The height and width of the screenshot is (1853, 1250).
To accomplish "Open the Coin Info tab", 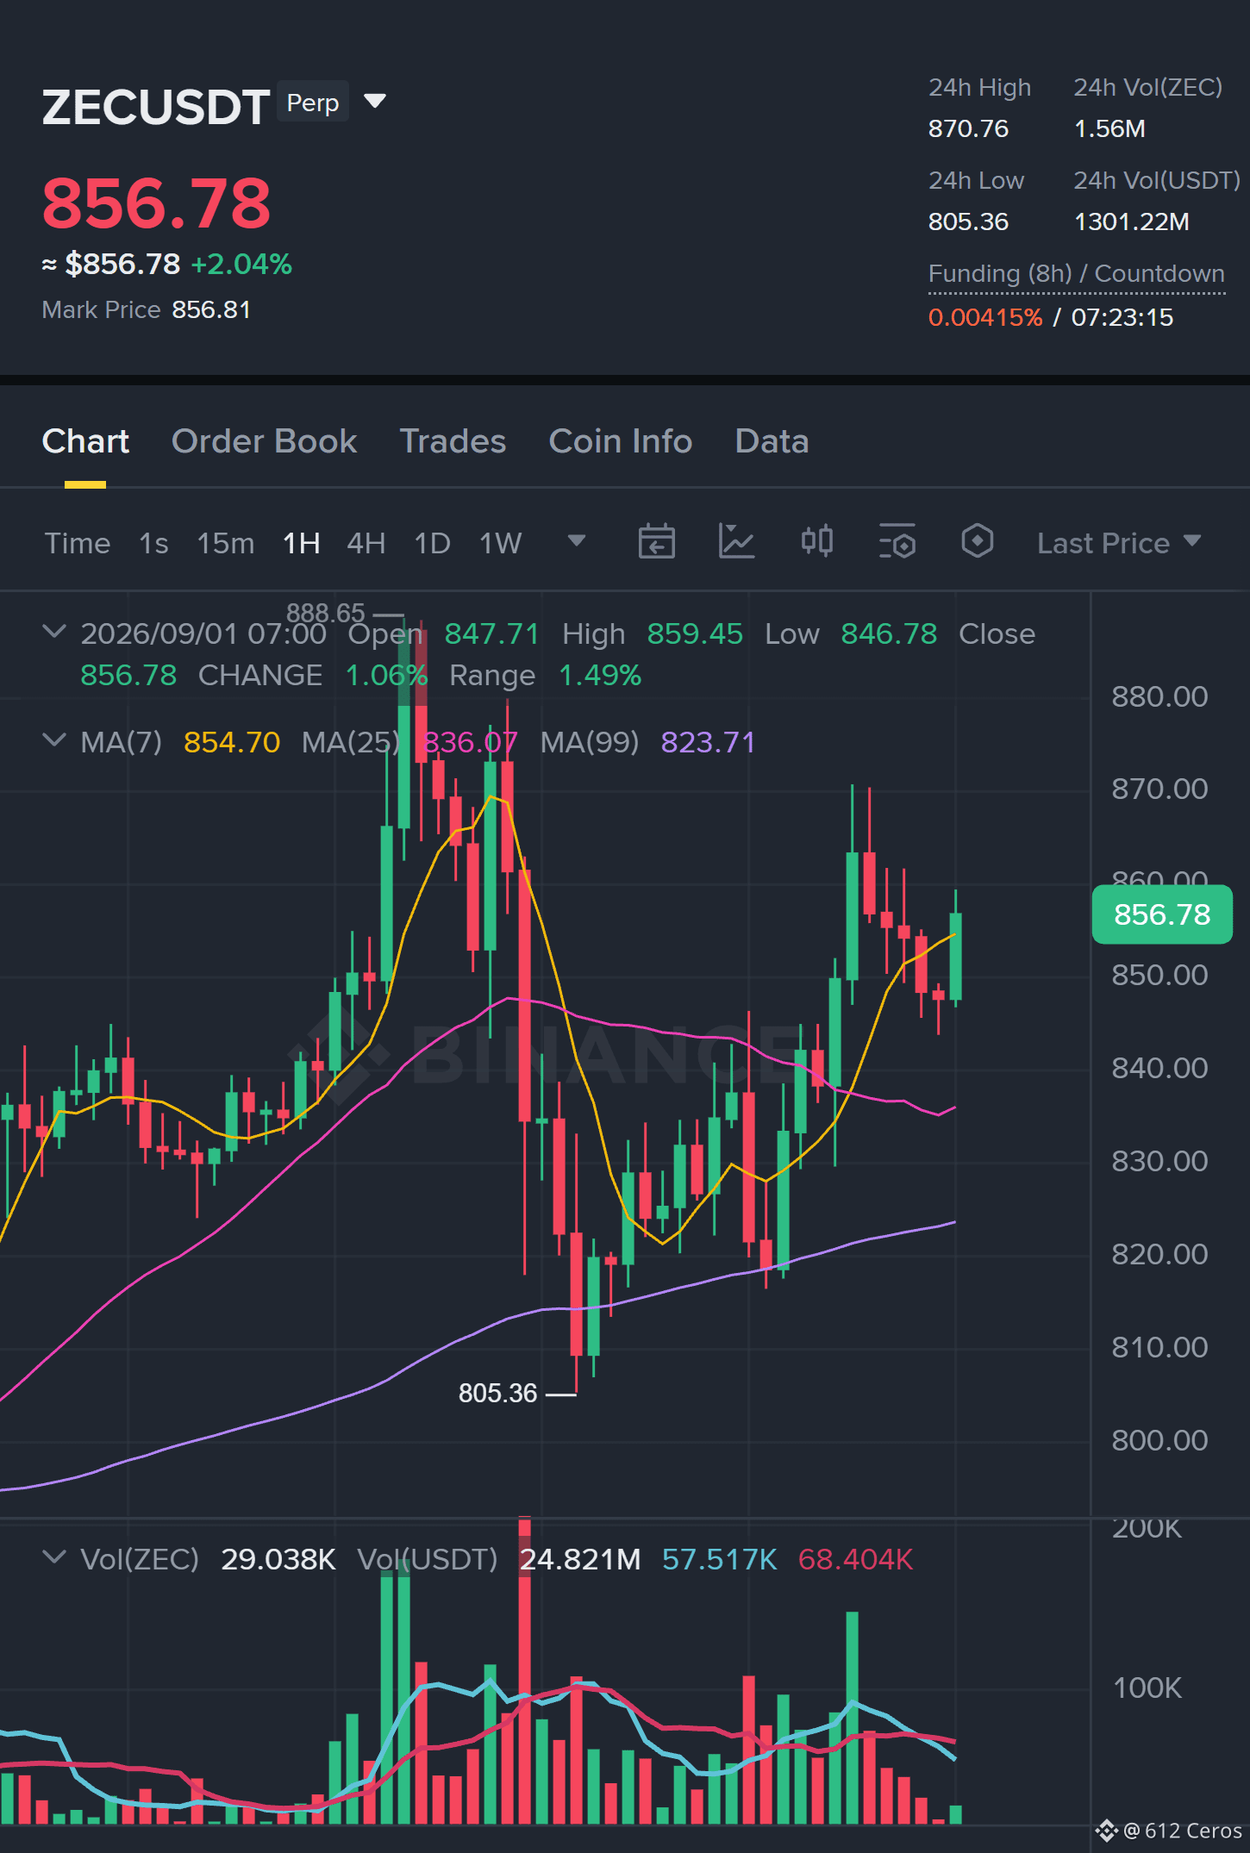I will point(621,441).
